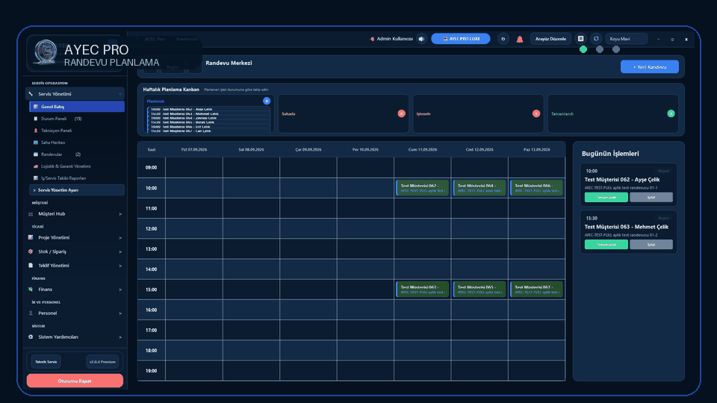Click kanban row 'Test Müşterisi 067 - Can Çelik'
Viewport: 717px width, 403px height.
[x=208, y=131]
